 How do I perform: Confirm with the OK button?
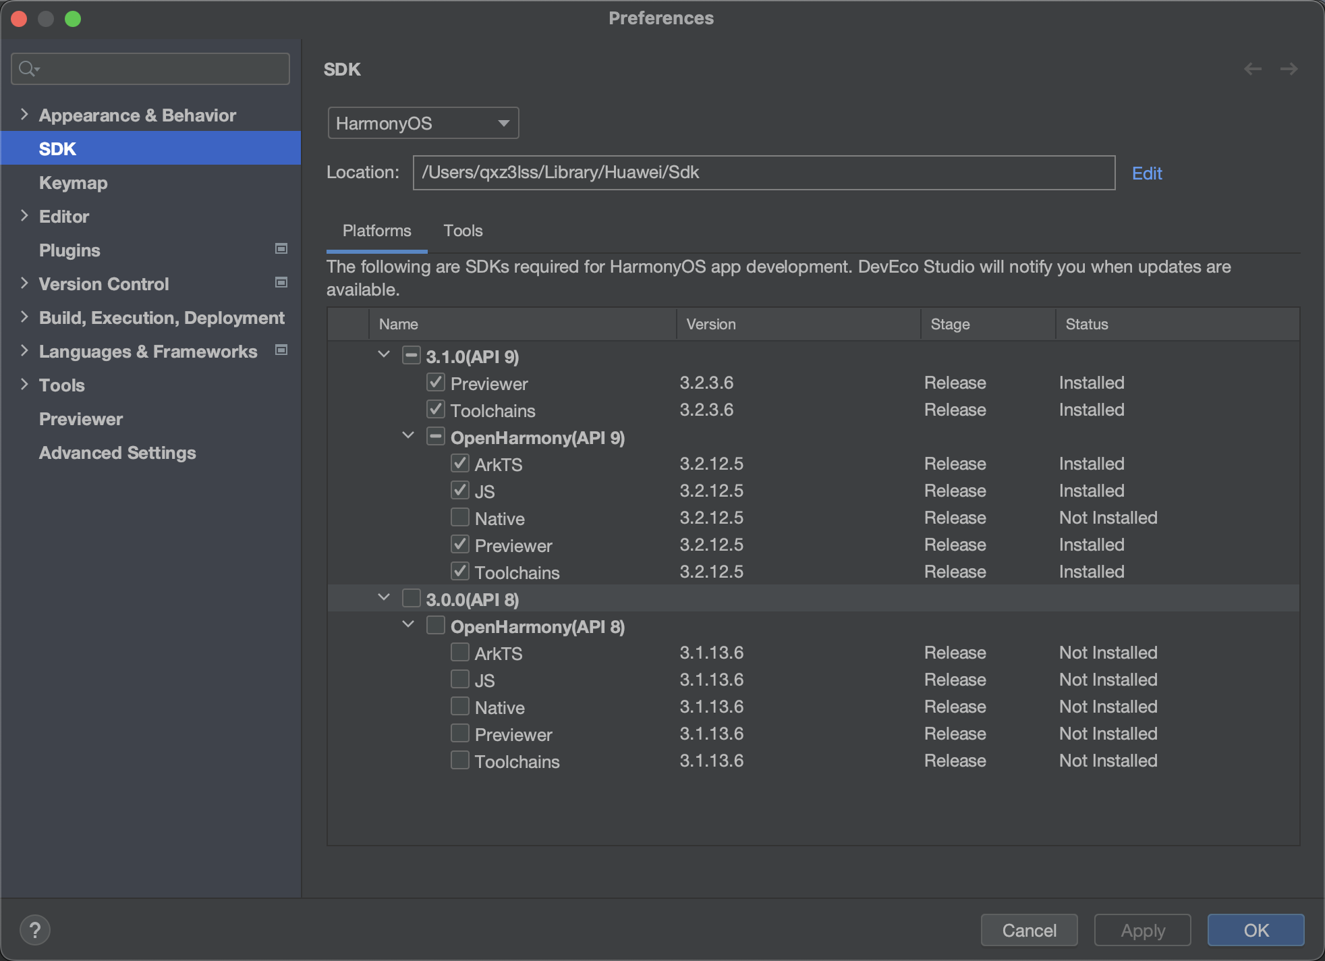point(1256,931)
